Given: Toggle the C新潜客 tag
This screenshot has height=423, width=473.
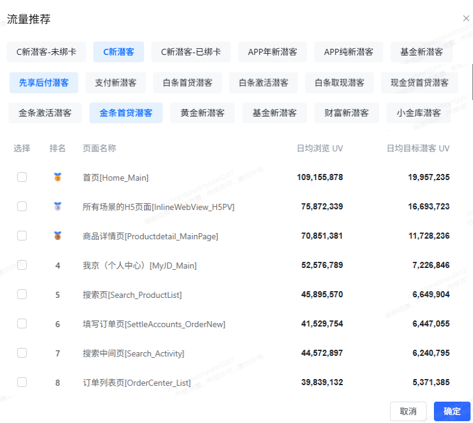Looking at the screenshot, I should pyautogui.click(x=118, y=52).
